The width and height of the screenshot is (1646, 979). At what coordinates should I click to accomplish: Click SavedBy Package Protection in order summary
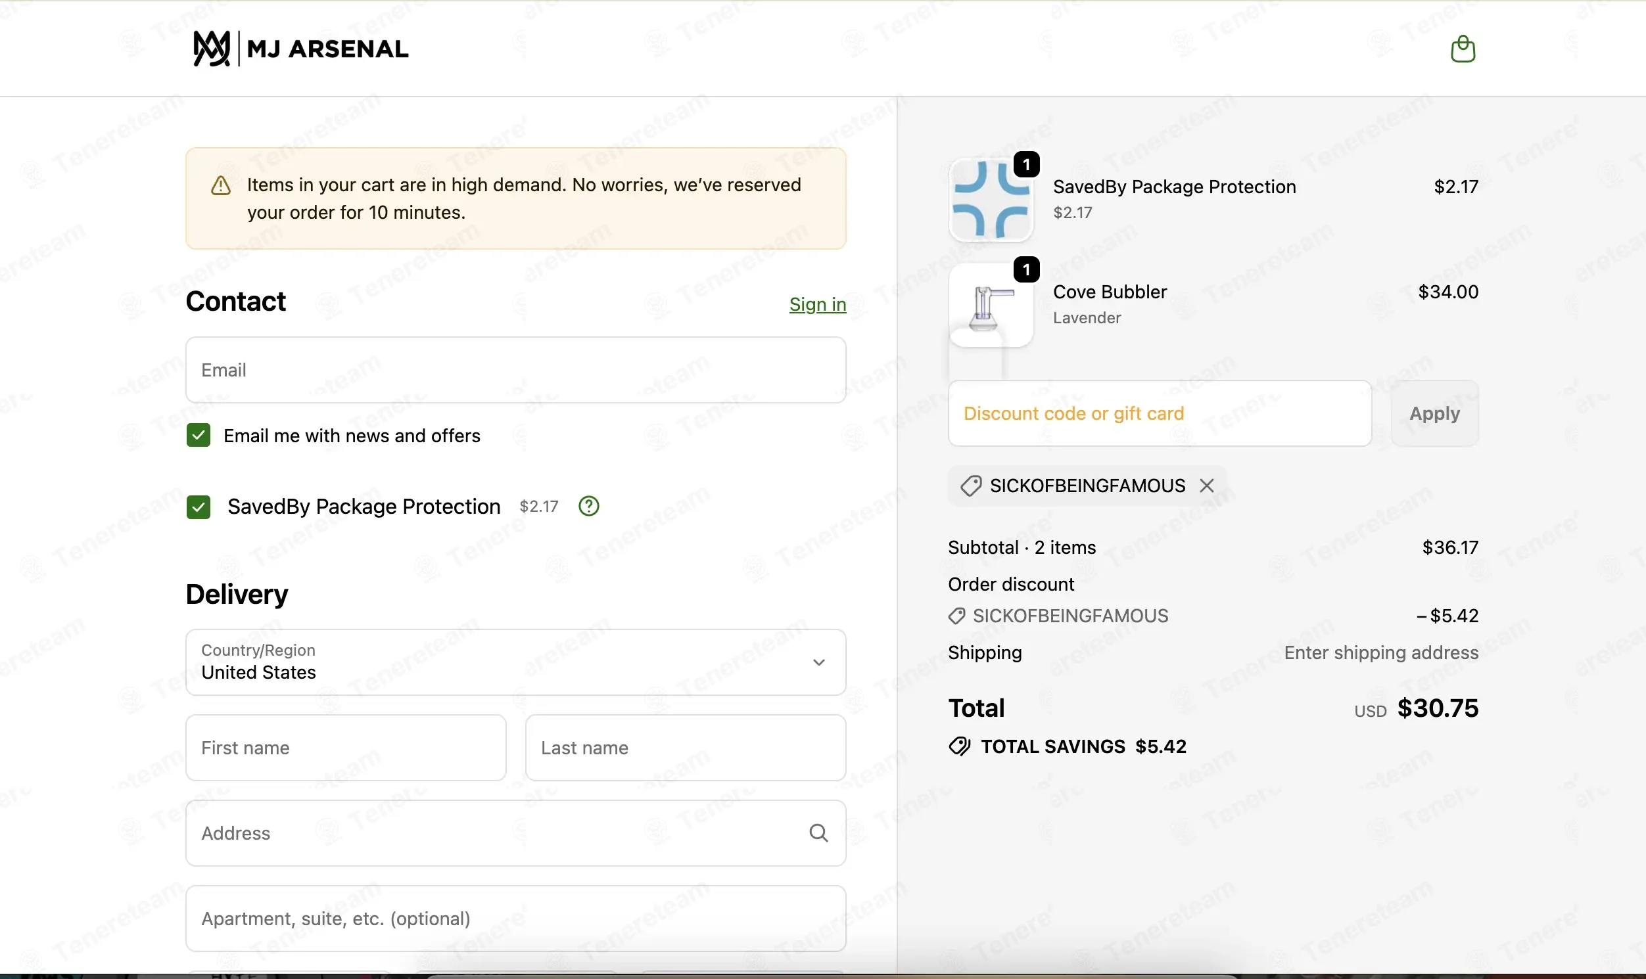click(1175, 187)
